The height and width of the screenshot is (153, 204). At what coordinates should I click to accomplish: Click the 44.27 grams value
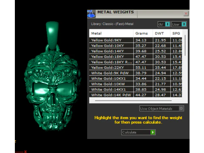[x=141, y=95]
